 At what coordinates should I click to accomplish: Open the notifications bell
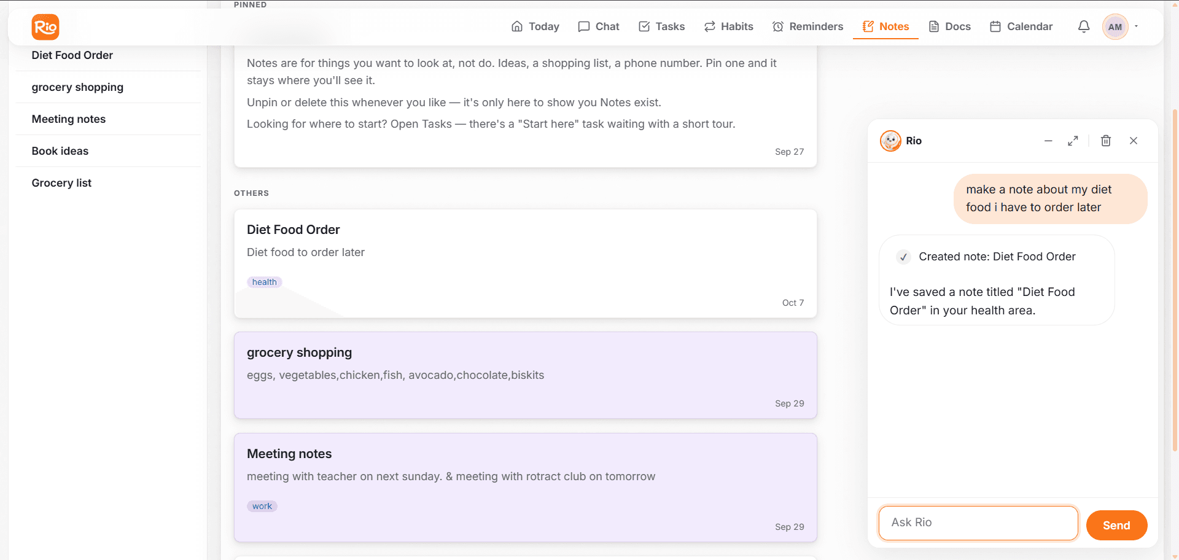(x=1084, y=26)
